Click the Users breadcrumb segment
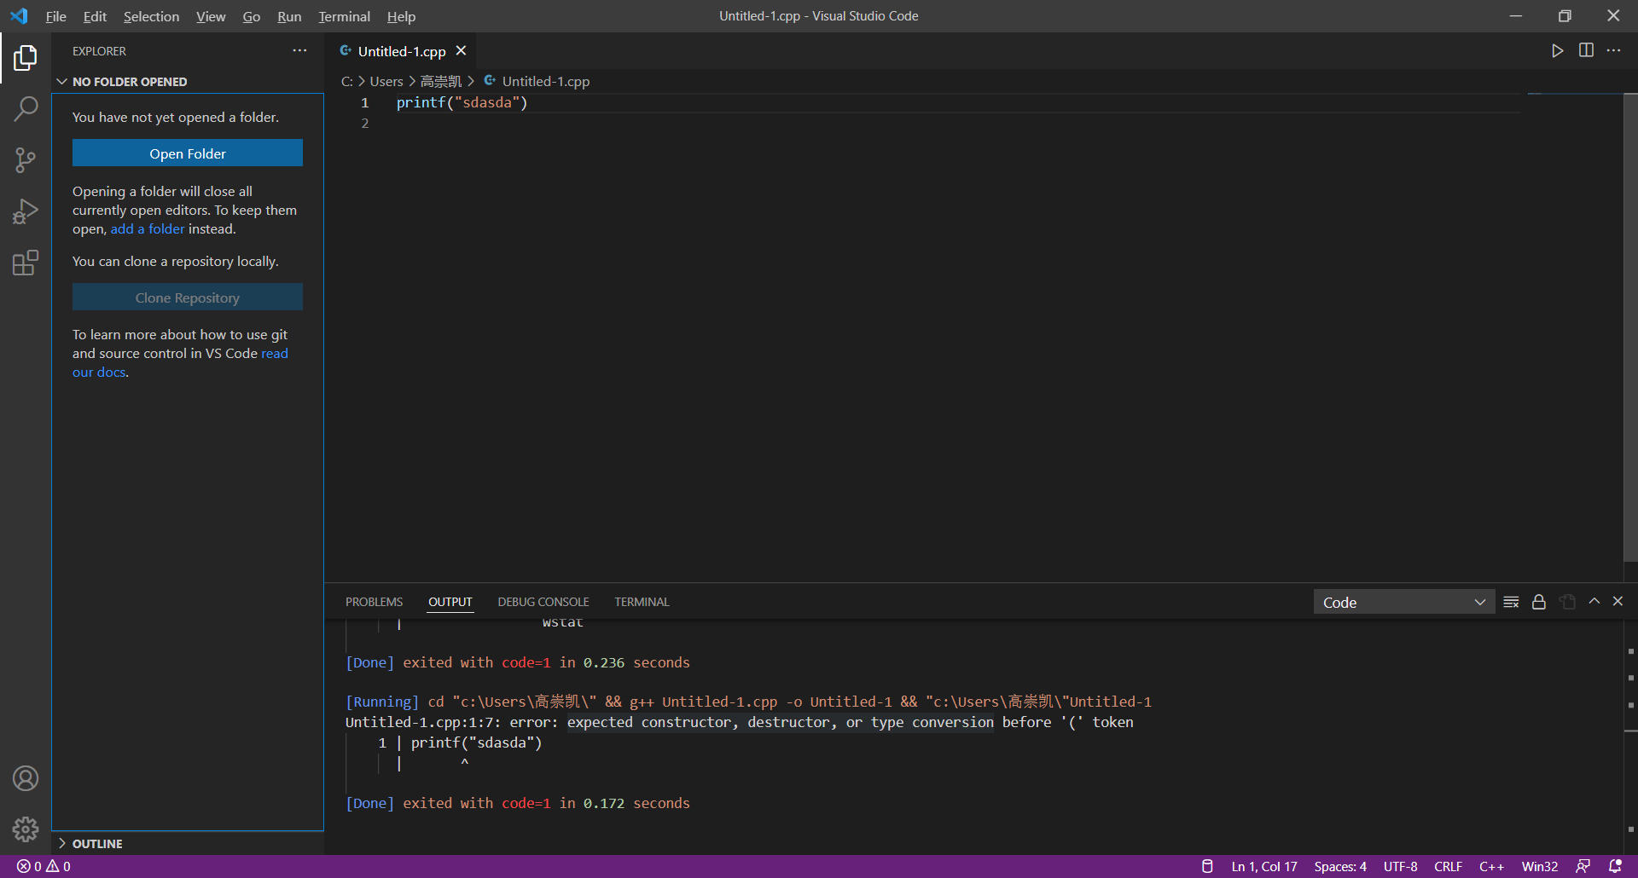The height and width of the screenshot is (878, 1638). point(386,81)
